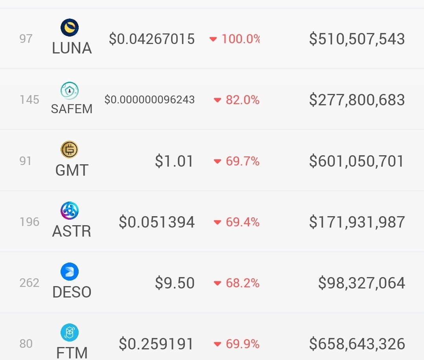Tap the LUNA coin logo icon

tap(70, 27)
